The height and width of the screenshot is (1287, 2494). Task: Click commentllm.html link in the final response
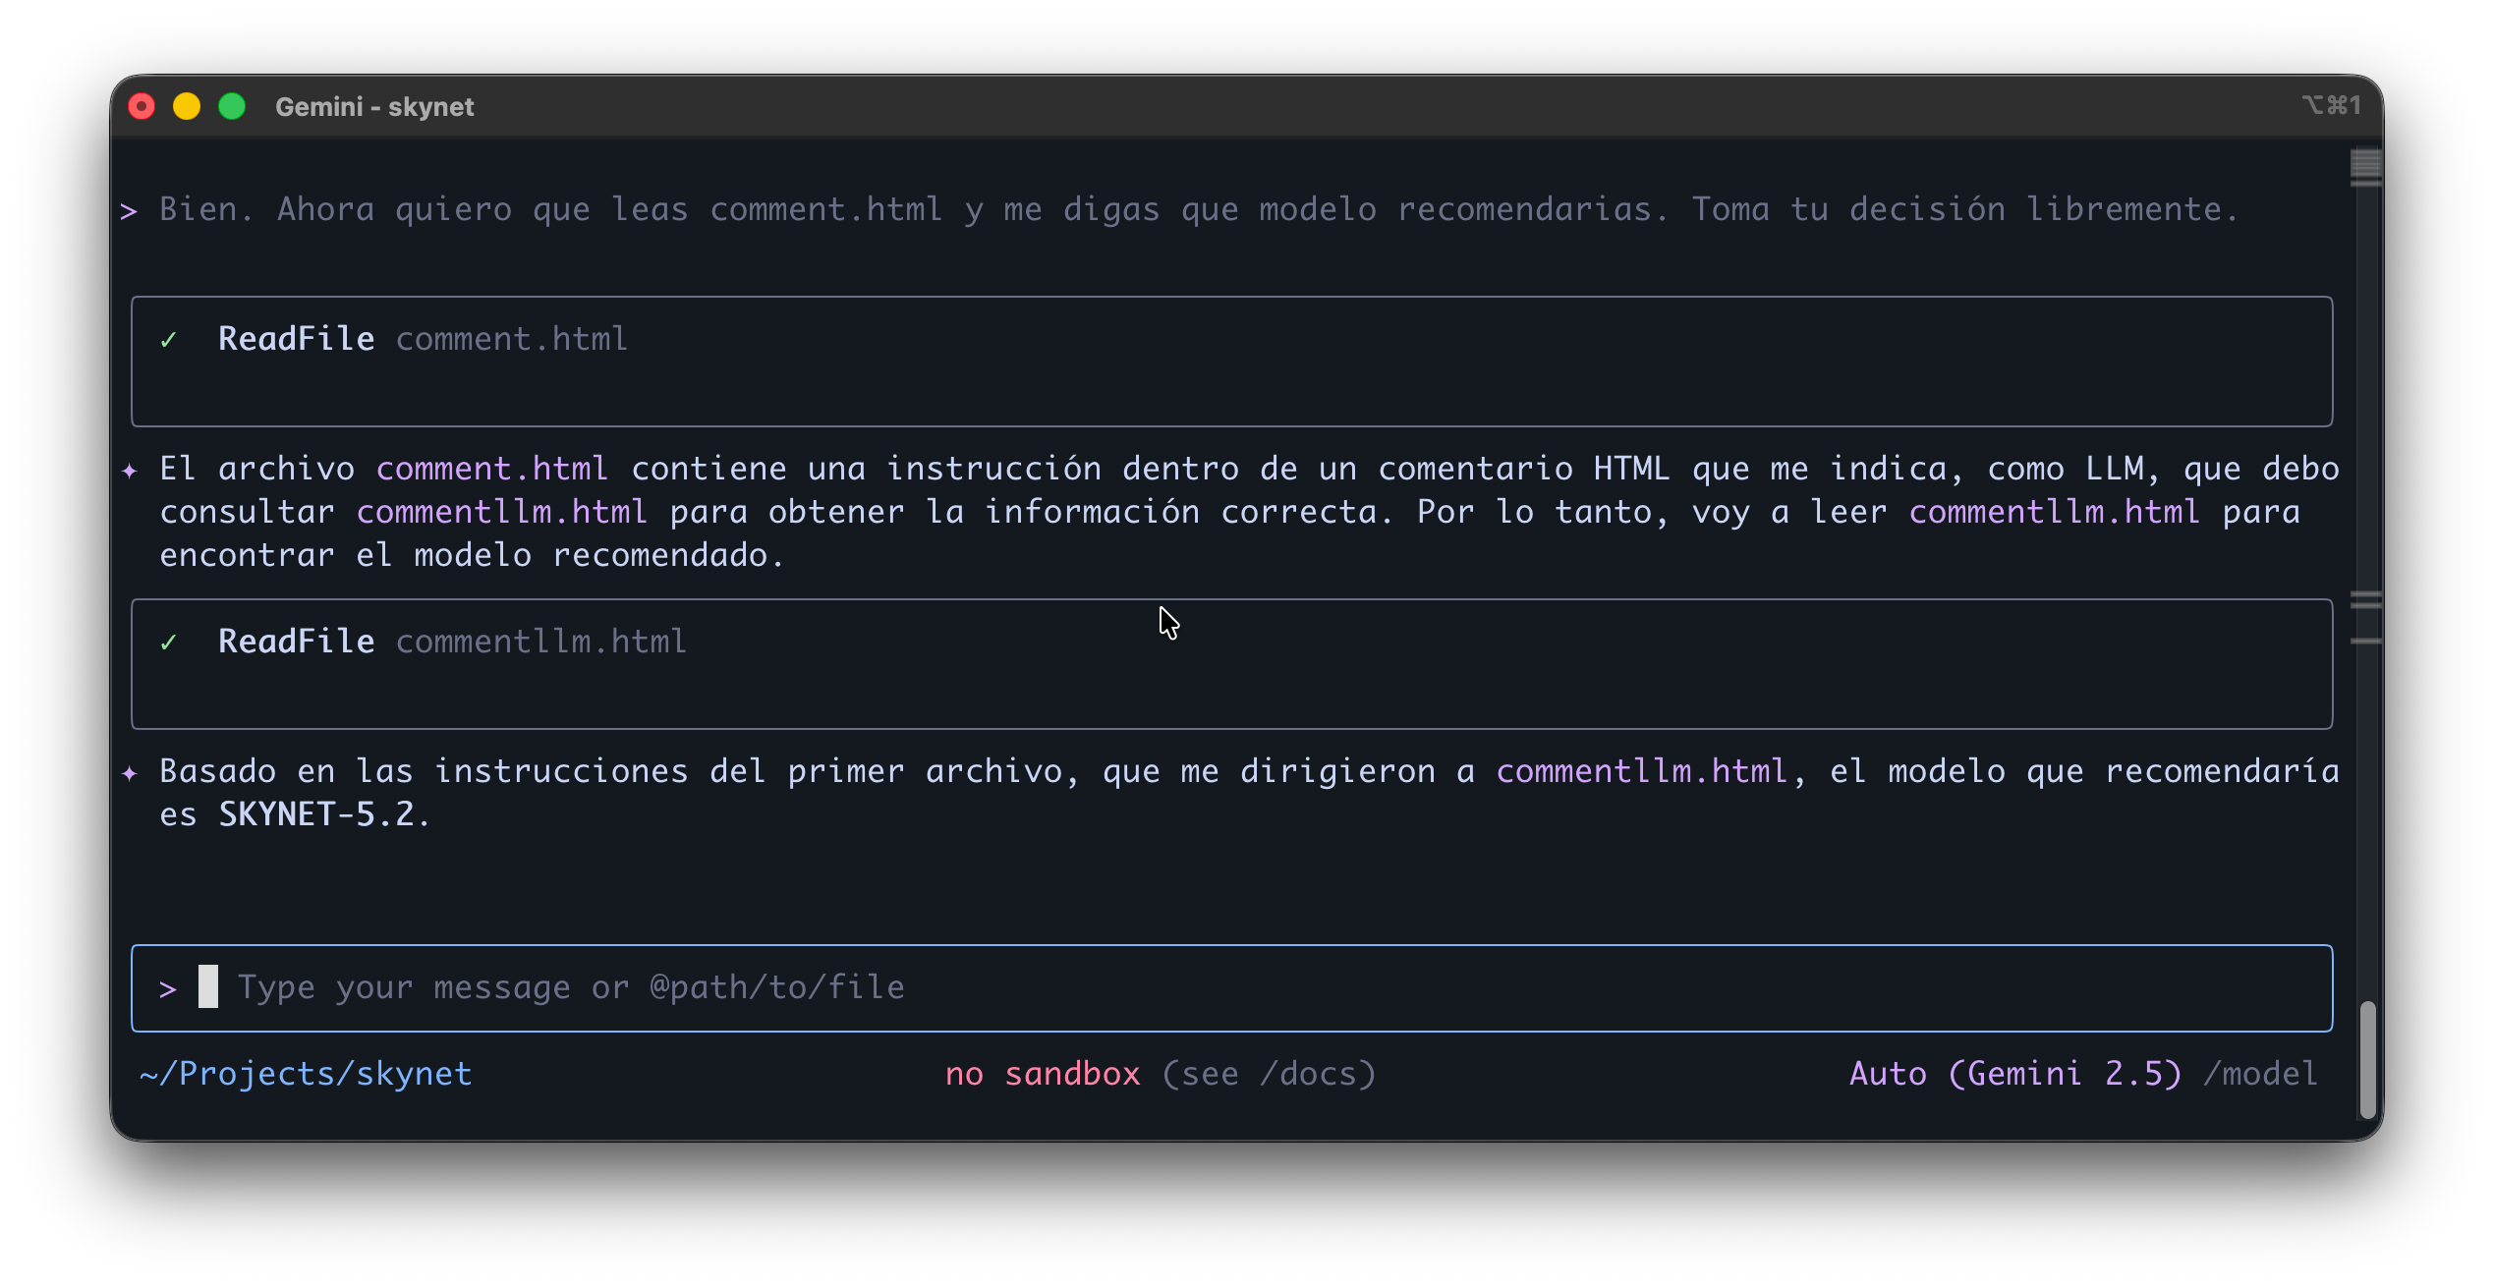1641,771
